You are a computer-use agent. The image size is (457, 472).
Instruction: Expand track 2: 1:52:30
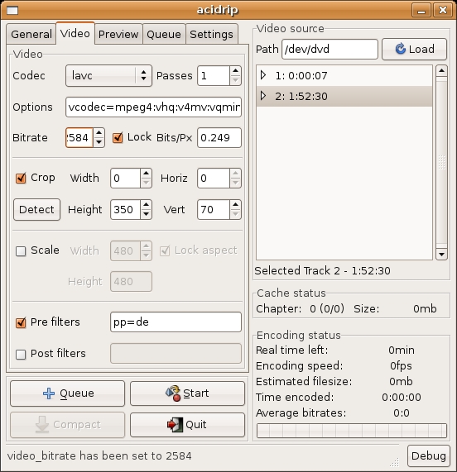click(x=263, y=96)
